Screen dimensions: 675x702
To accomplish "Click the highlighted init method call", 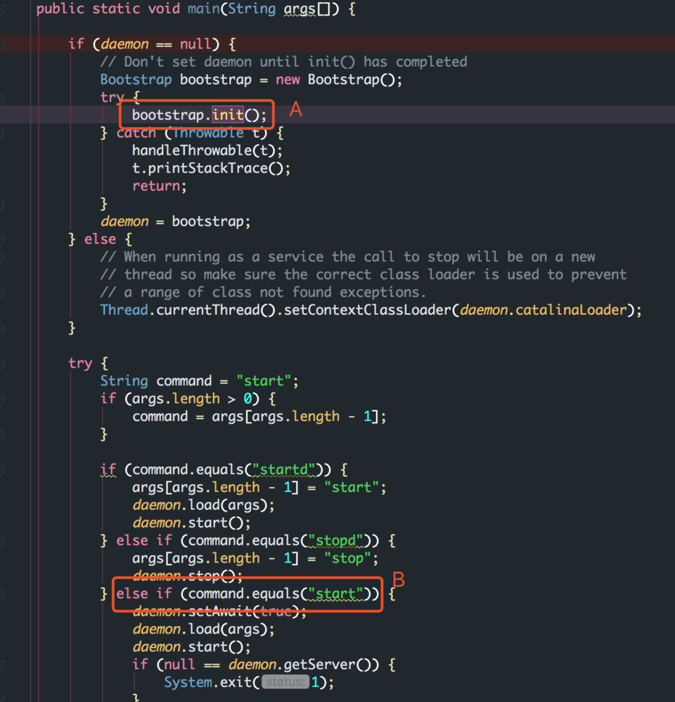I will pyautogui.click(x=228, y=115).
